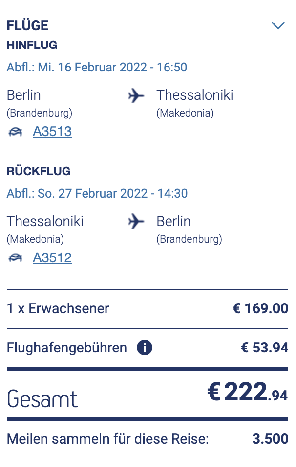Select the Hinflug departure date line
Screen dimensions: 296x467
coord(97,67)
